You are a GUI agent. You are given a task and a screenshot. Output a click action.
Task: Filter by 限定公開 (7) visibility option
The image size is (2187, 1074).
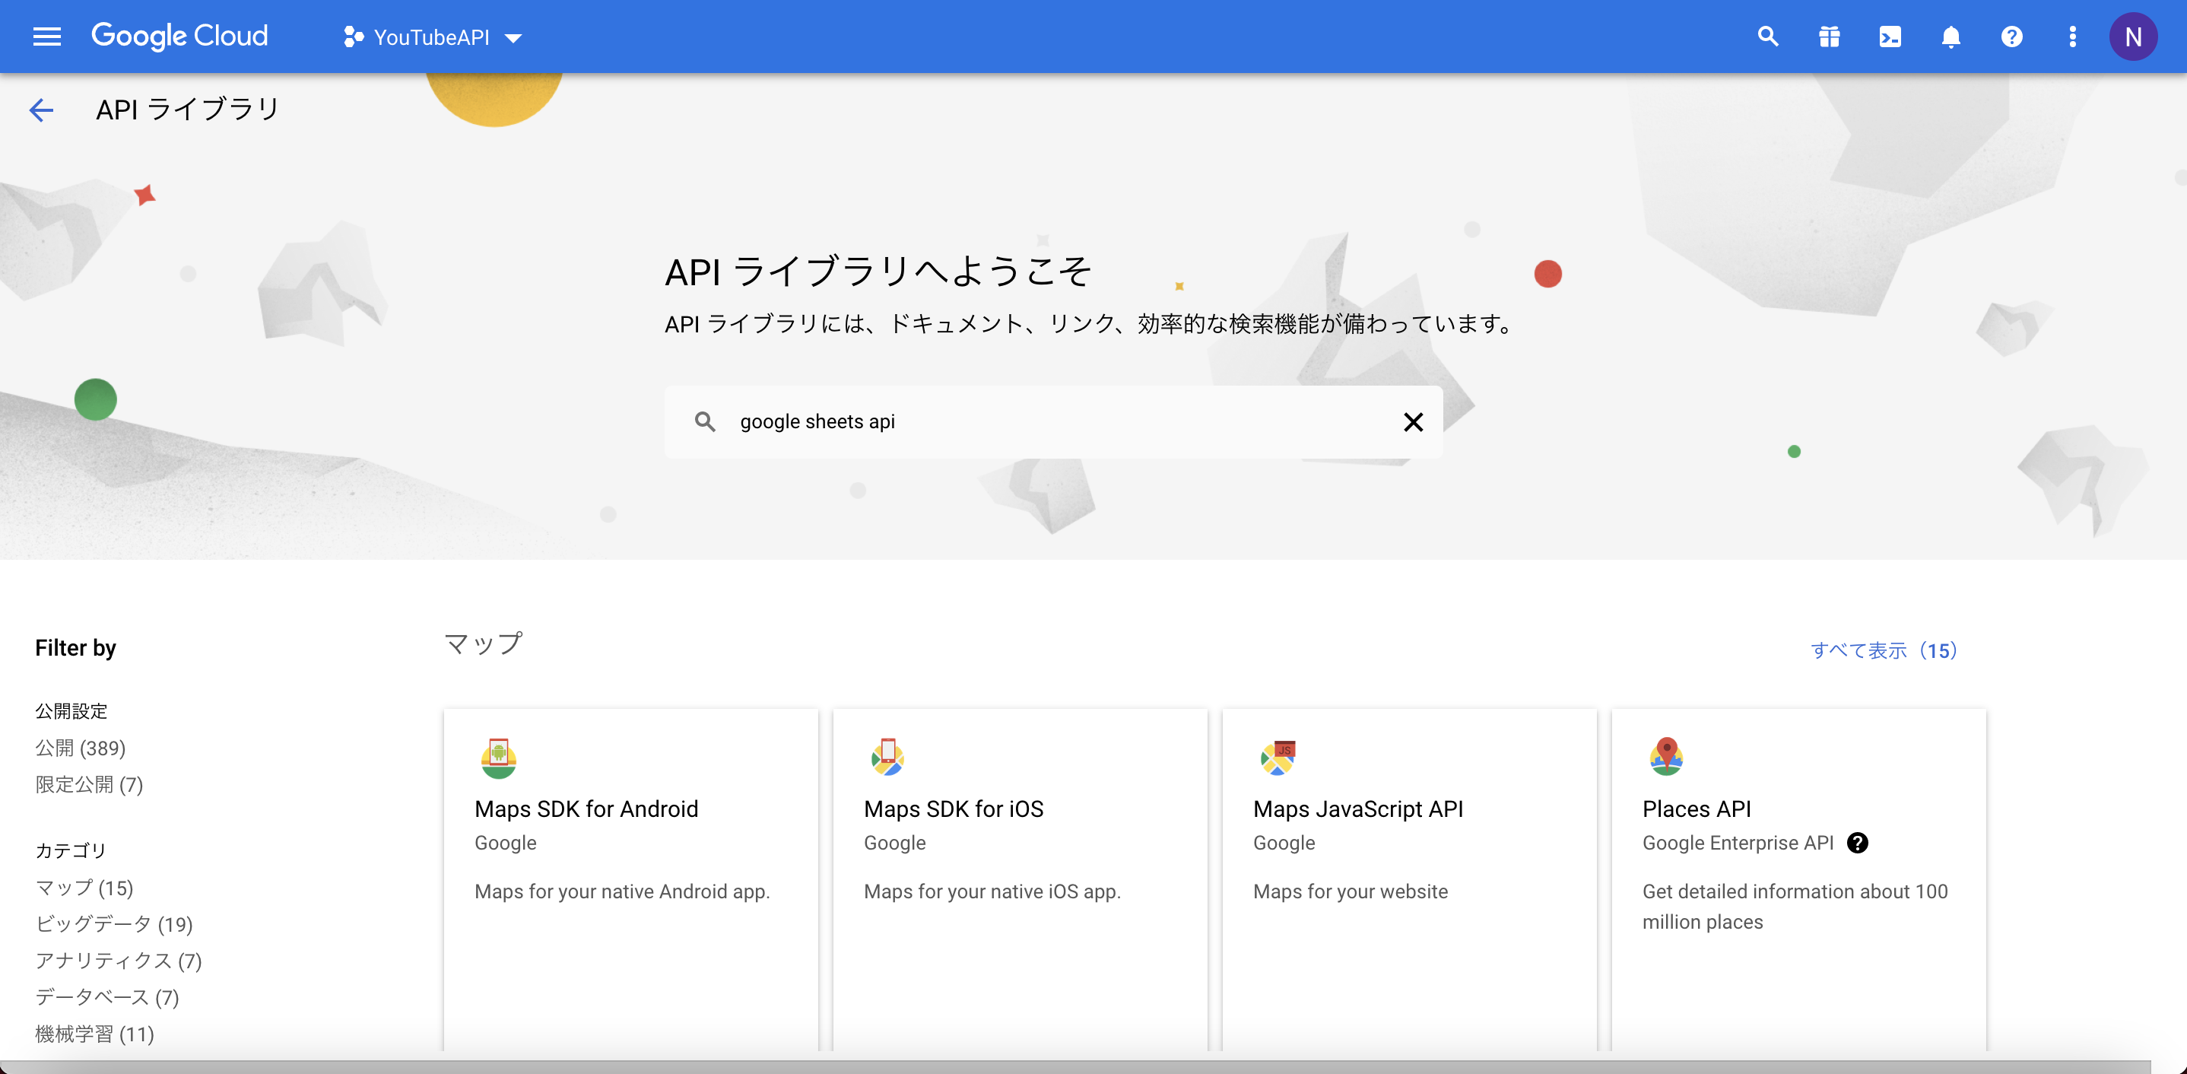(x=88, y=784)
